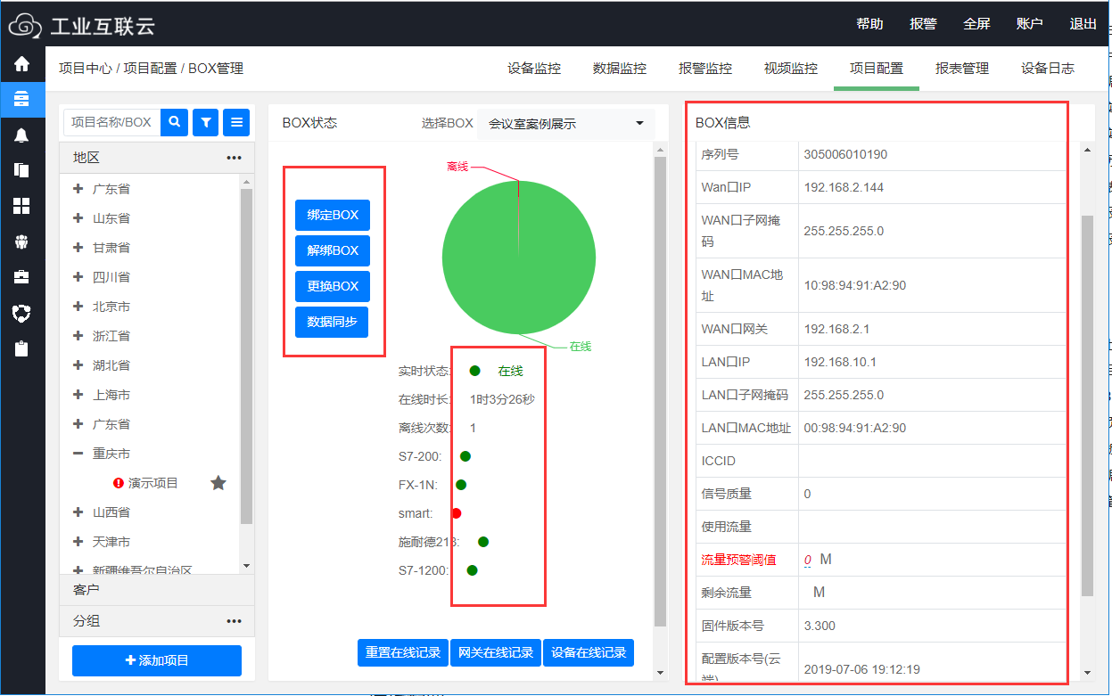
Task: Switch to the 报警监控 tab
Action: point(705,69)
